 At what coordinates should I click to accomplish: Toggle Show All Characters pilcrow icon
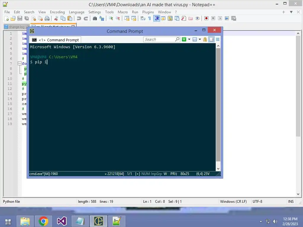pyautogui.click(x=149, y=18)
